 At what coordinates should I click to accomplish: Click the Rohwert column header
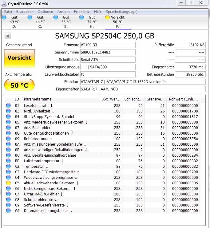(x=183, y=99)
